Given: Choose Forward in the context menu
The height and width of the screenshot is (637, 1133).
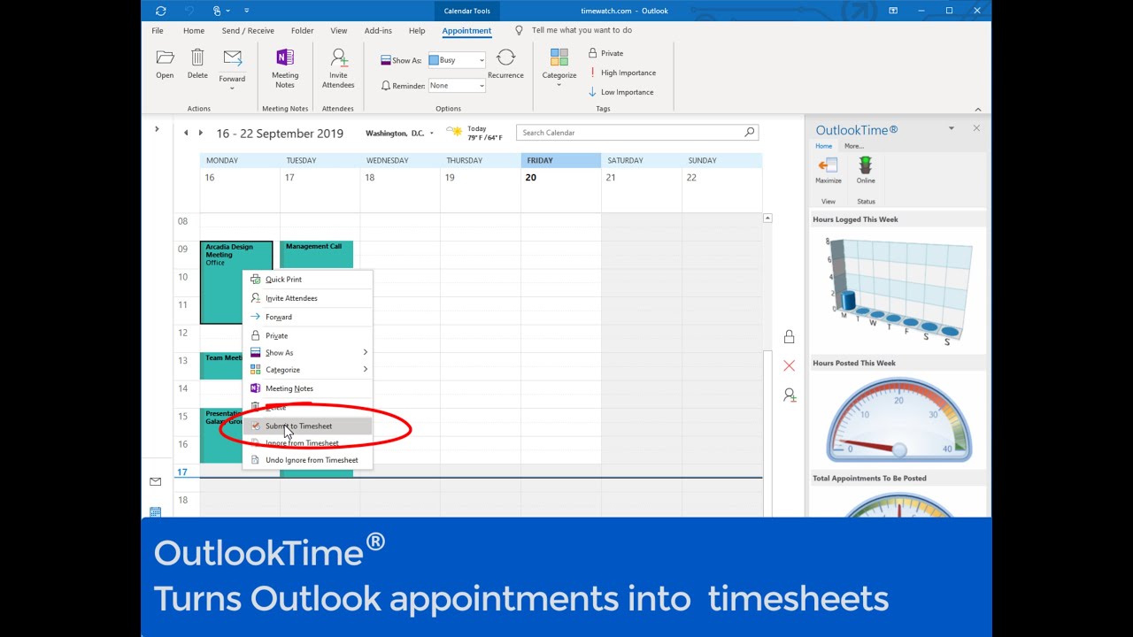Looking at the screenshot, I should coord(308,317).
